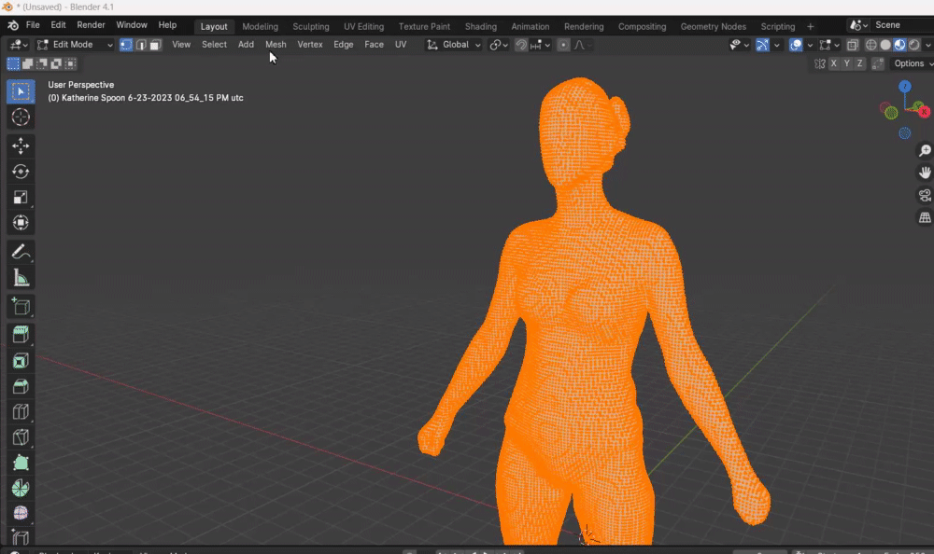The image size is (934, 554).
Task: Click the pan view hand icon
Action: coord(925,173)
